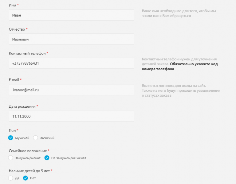Select the Женский gender option
The height and width of the screenshot is (184, 236).
36,138
